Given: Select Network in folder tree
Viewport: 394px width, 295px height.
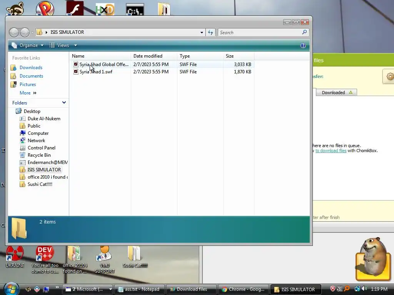Looking at the screenshot, I should (x=33, y=141).
